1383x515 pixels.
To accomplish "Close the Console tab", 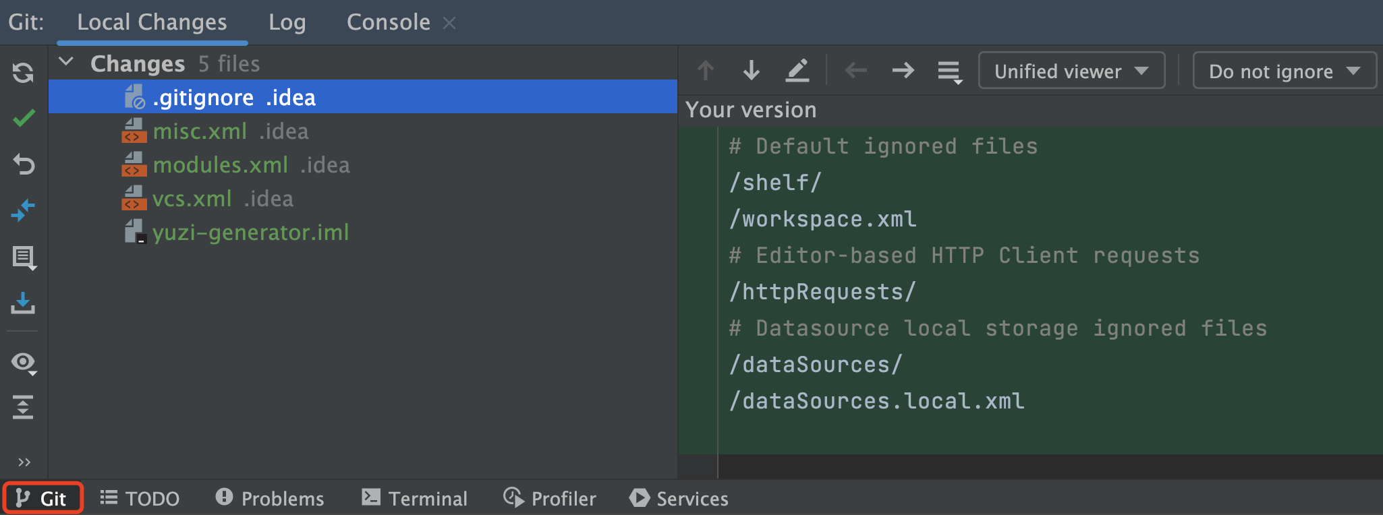I will (449, 23).
